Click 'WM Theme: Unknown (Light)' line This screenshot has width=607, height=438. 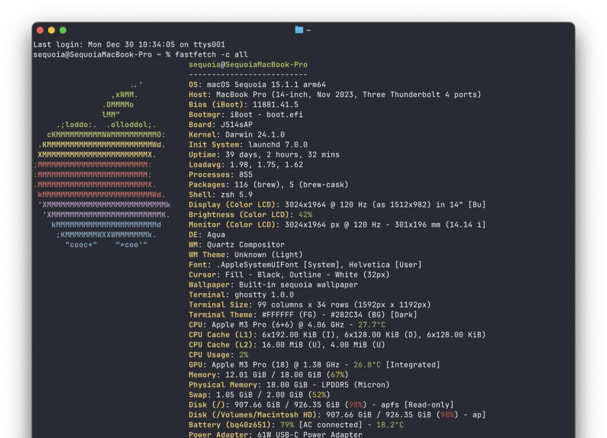click(x=246, y=255)
